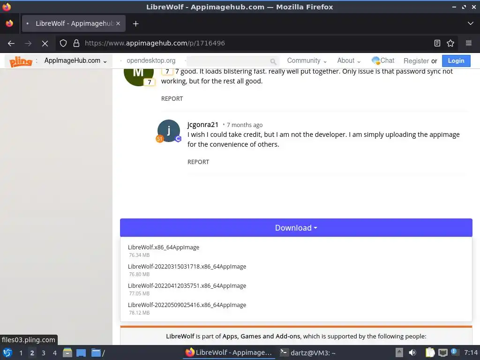The image size is (480, 360).
Task: Click the address bar URL
Action: (155, 43)
